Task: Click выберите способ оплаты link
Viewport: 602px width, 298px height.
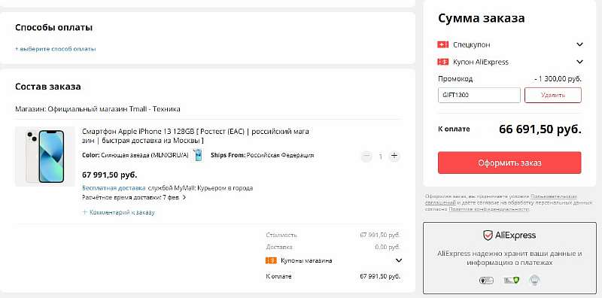Action: tap(56, 49)
